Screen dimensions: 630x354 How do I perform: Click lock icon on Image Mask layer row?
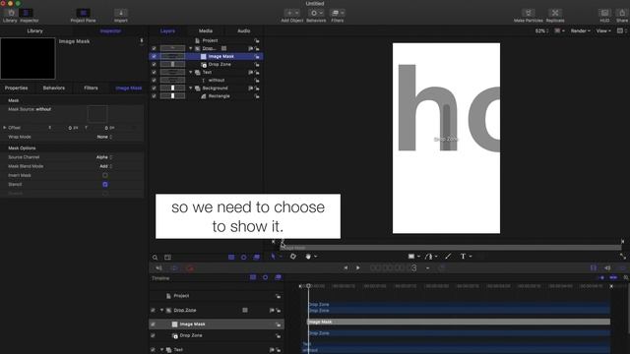tap(257, 57)
